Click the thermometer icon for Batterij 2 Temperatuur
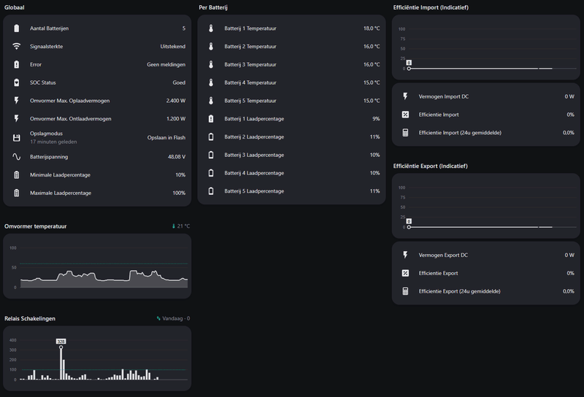 pos(211,46)
